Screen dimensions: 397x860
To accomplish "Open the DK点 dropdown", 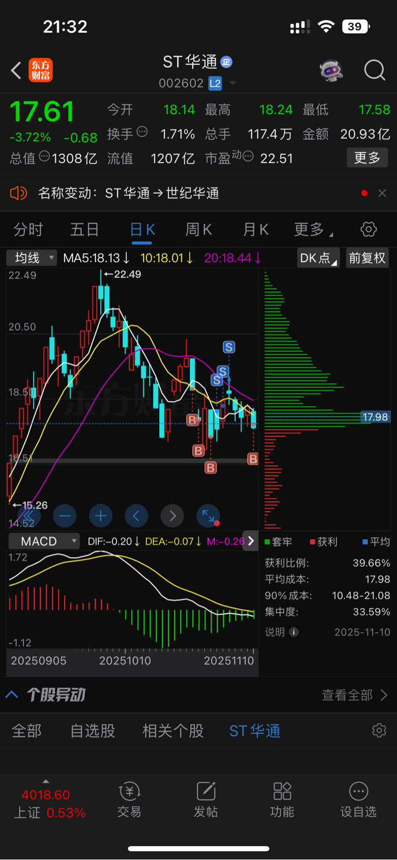I will point(318,258).
